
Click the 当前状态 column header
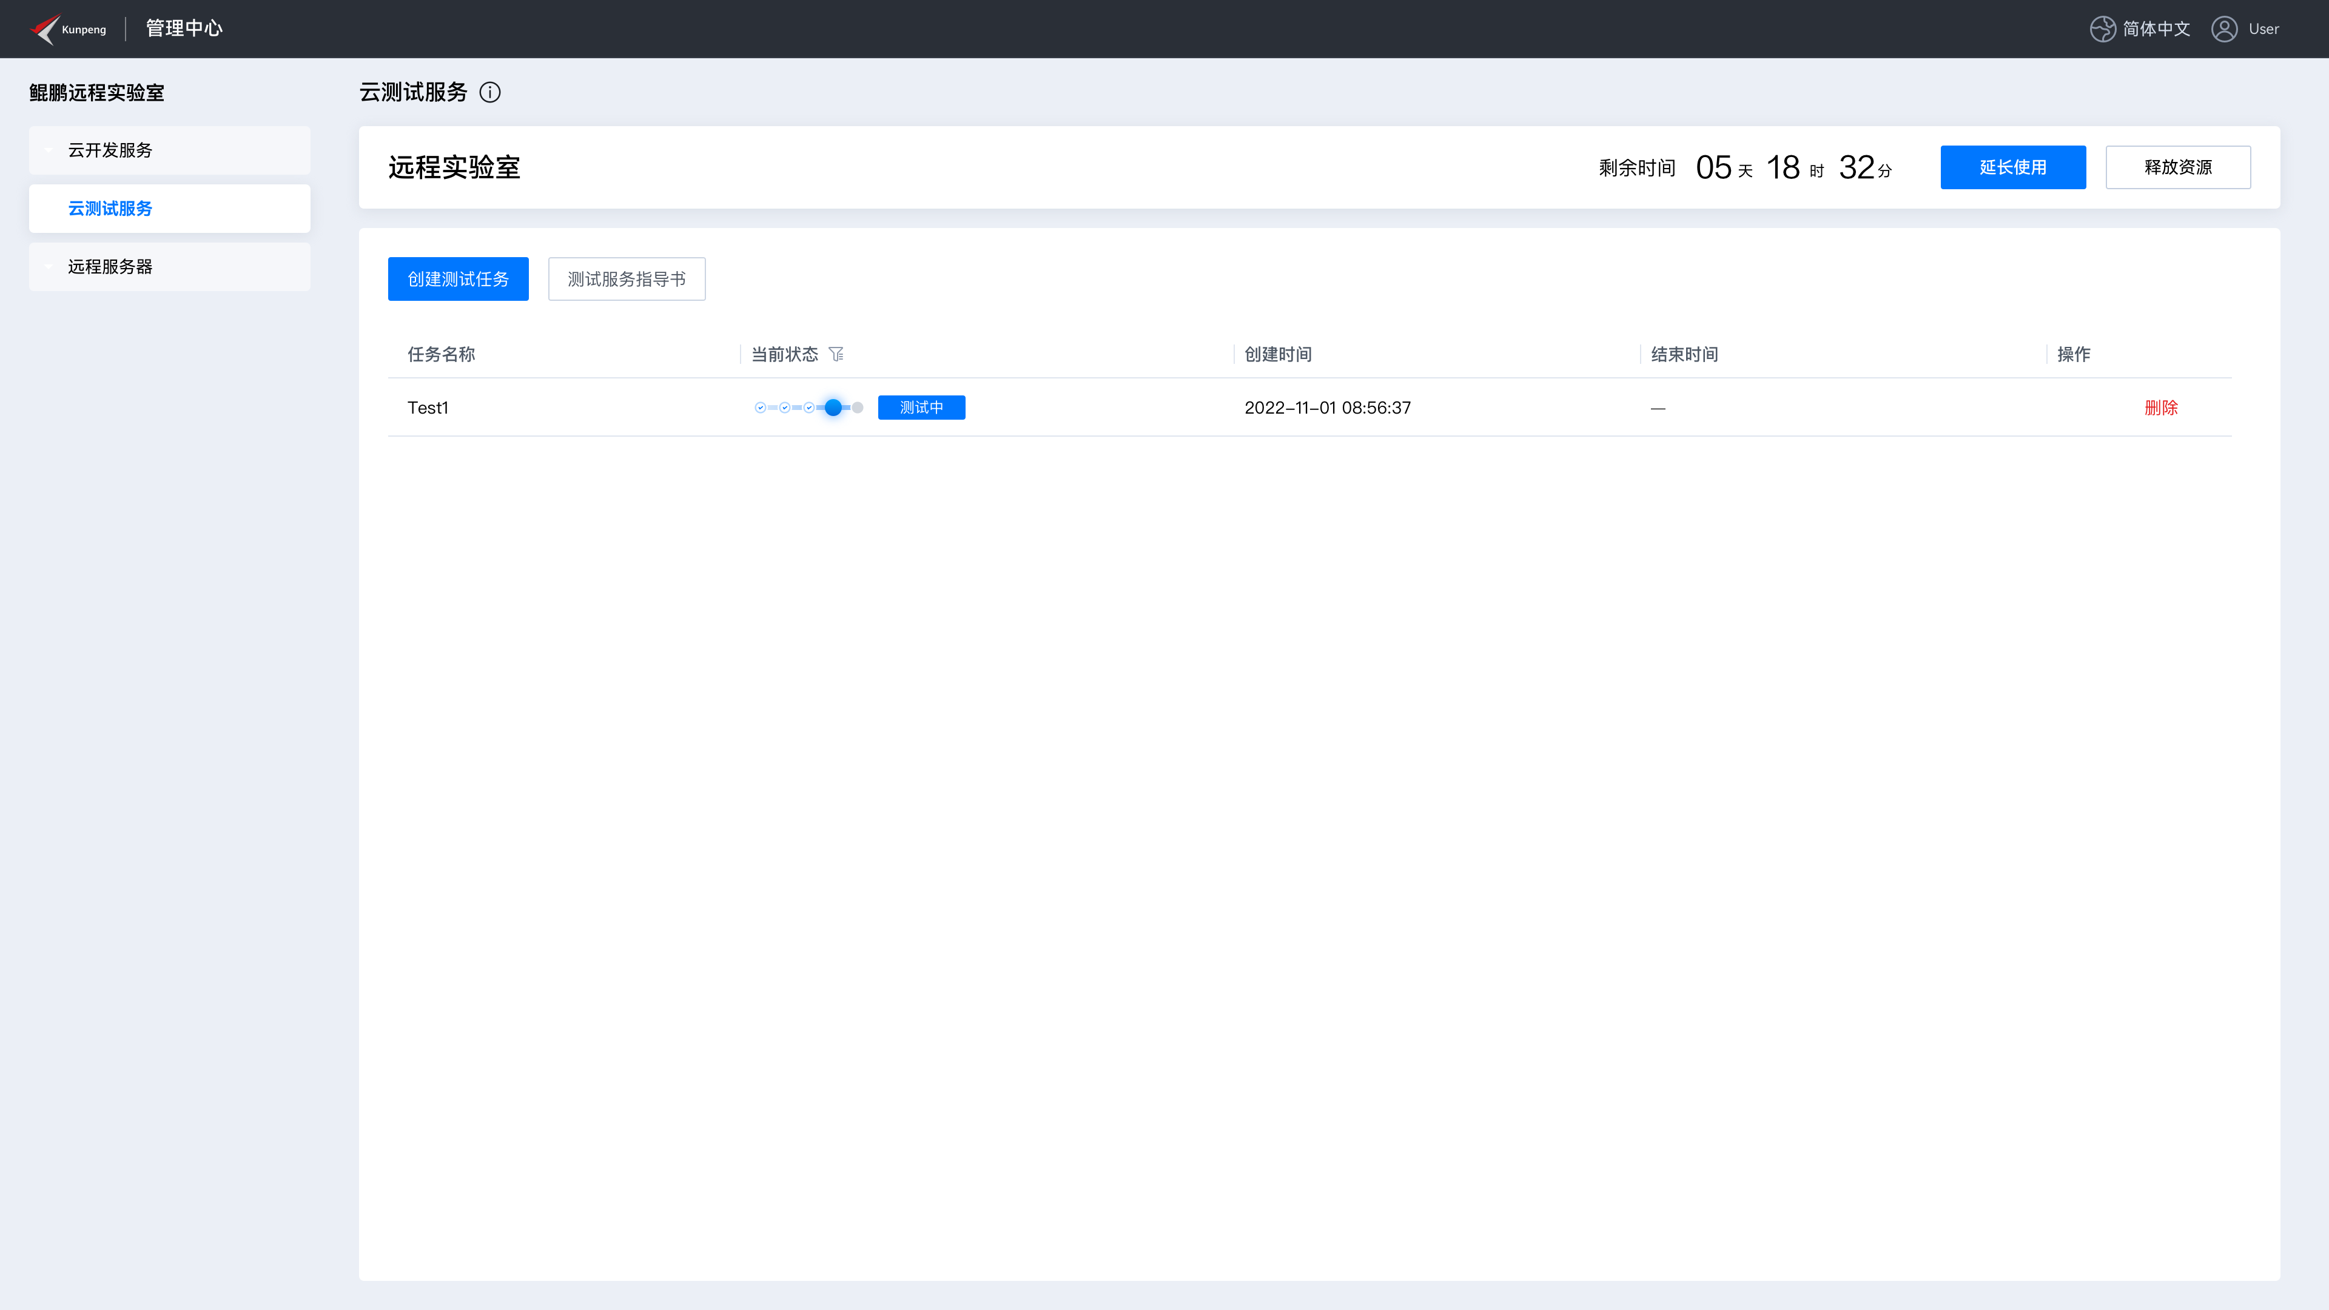click(x=785, y=354)
